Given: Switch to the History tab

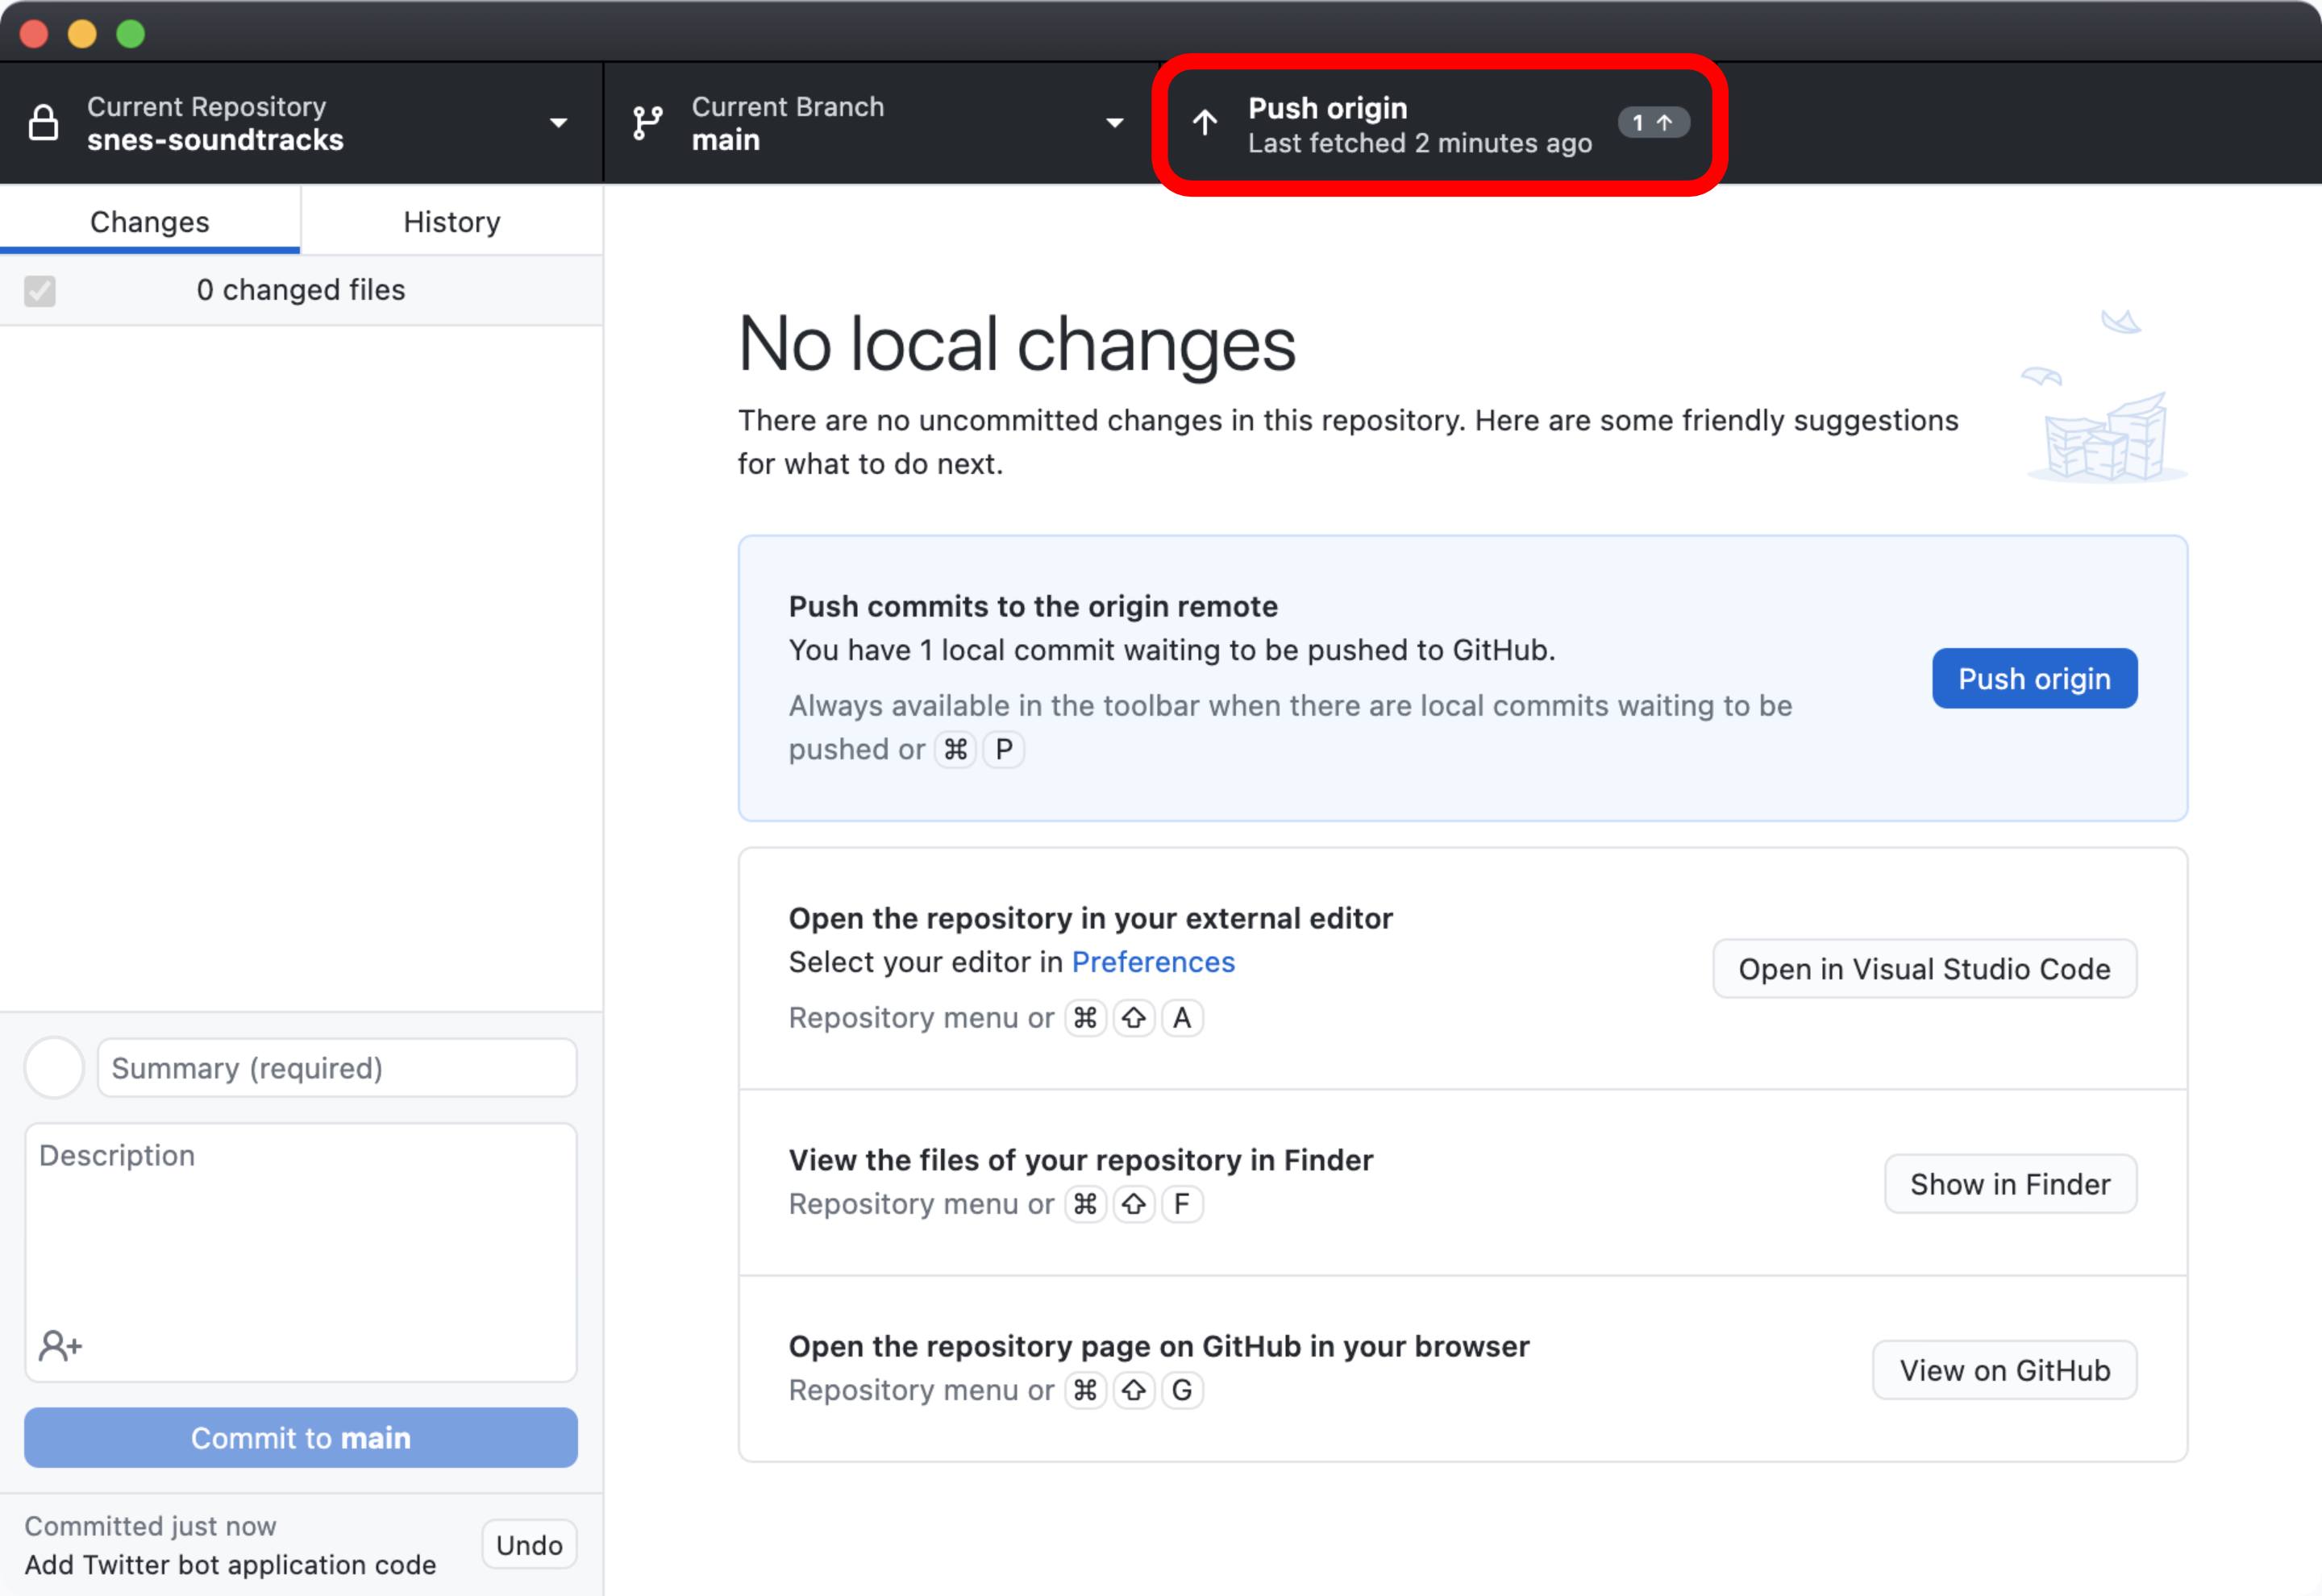Looking at the screenshot, I should 451,221.
